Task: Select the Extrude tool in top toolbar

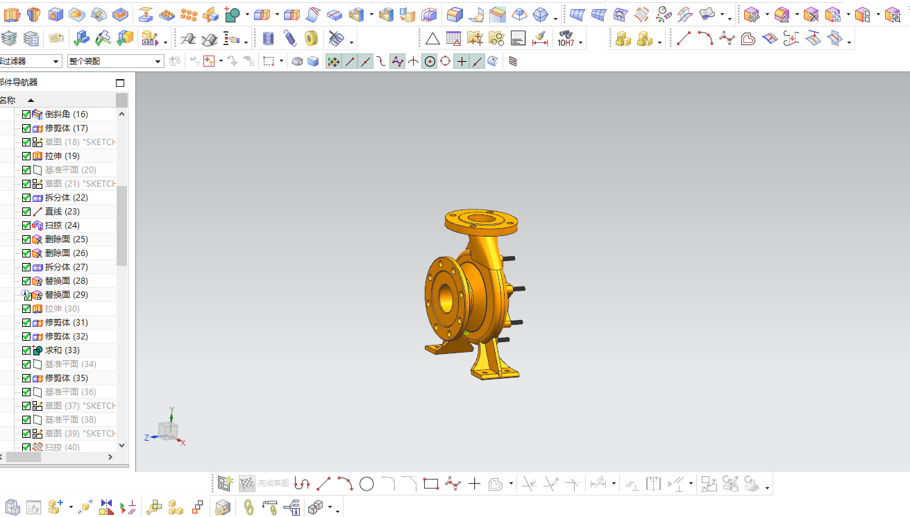Action: 12,14
